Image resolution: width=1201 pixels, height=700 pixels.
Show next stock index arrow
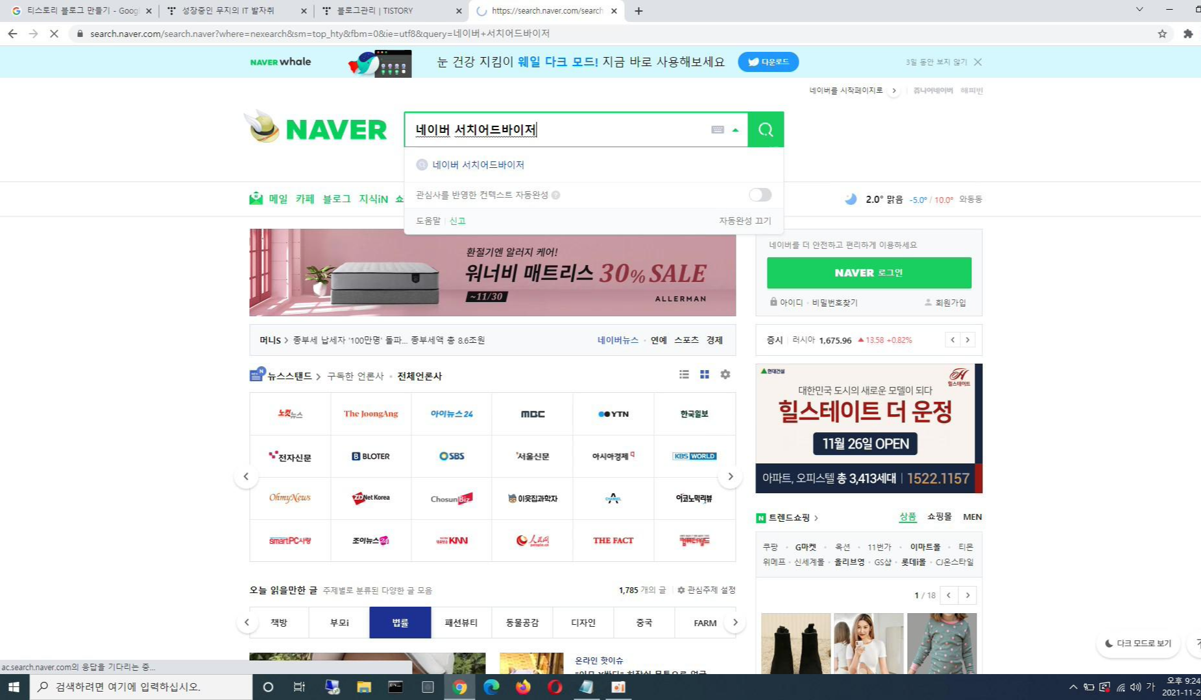(x=967, y=340)
